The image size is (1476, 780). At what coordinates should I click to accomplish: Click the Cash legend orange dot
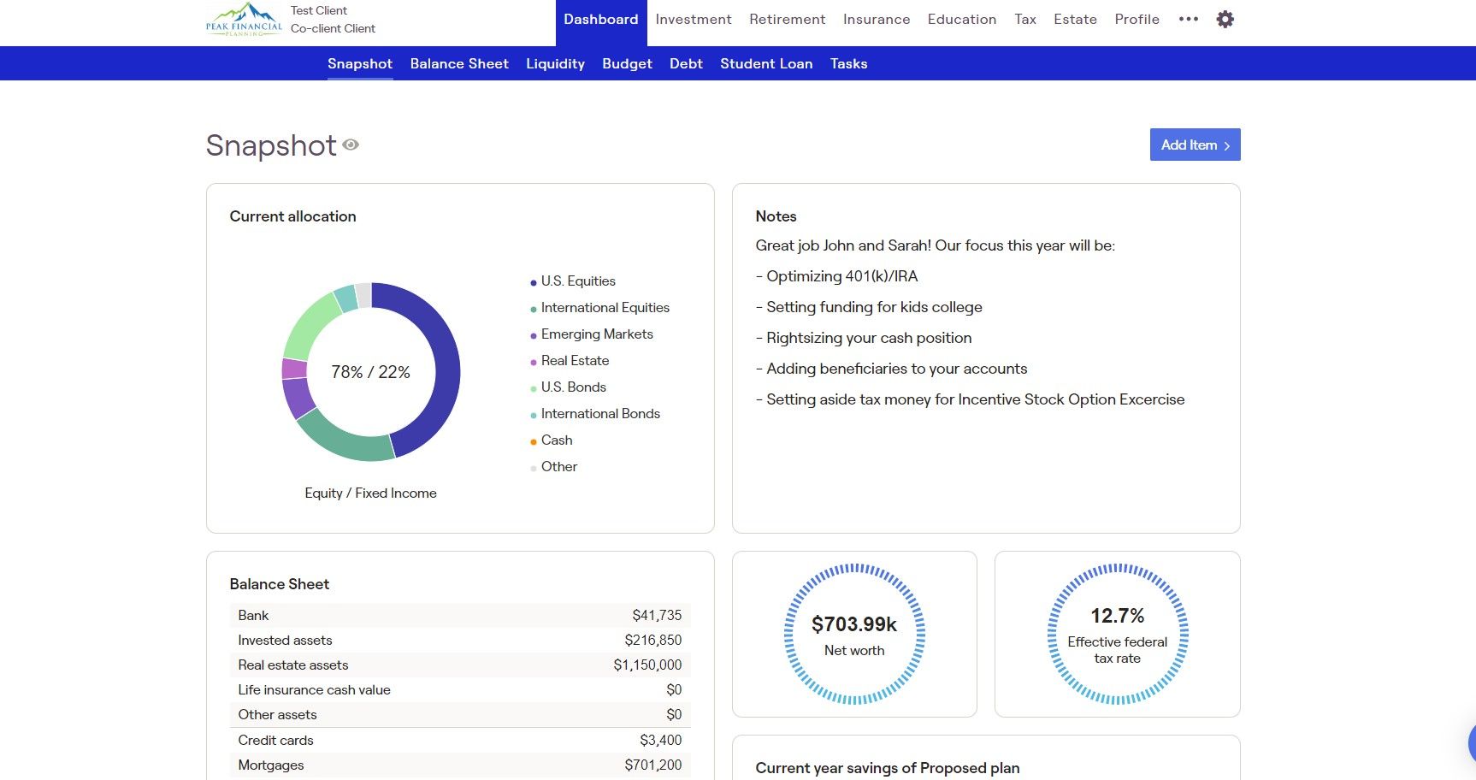534,441
